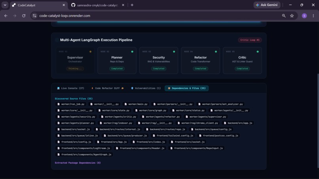Click the worker/rag/chroma_client.py file chip
Image resolution: width=319 pixels, height=179 pixels.
197,123
